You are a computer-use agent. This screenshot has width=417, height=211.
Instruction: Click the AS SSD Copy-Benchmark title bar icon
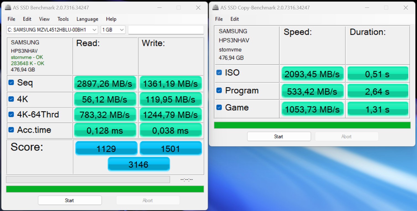[x=215, y=8]
